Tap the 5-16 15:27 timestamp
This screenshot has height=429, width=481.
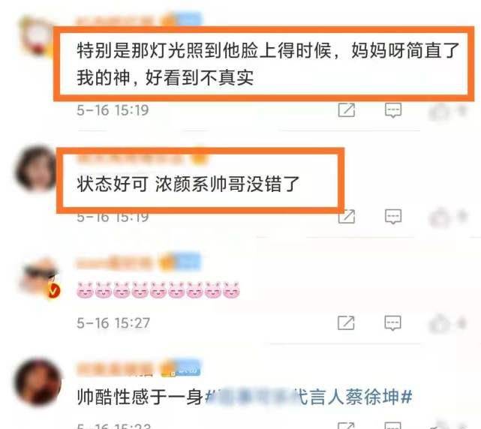click(113, 323)
